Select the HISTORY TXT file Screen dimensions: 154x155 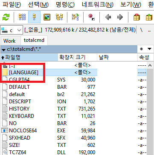pyautogui.click(x=74, y=109)
